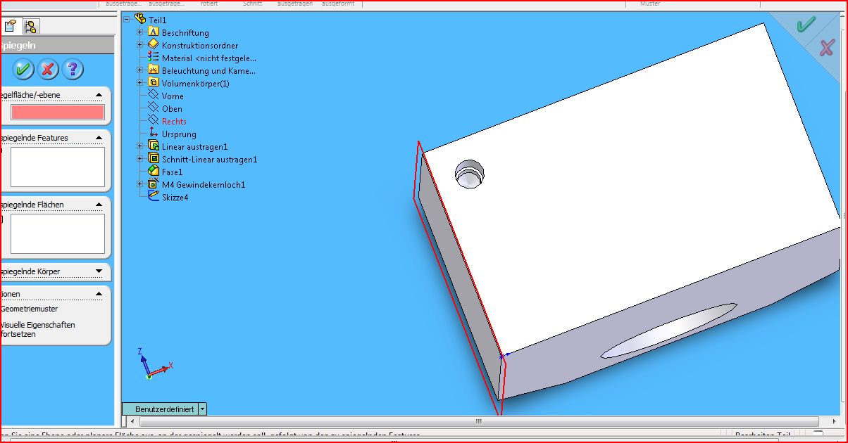This screenshot has width=848, height=443.
Task: Expand the Zu spiegelnde Körper section
Action: 99,271
